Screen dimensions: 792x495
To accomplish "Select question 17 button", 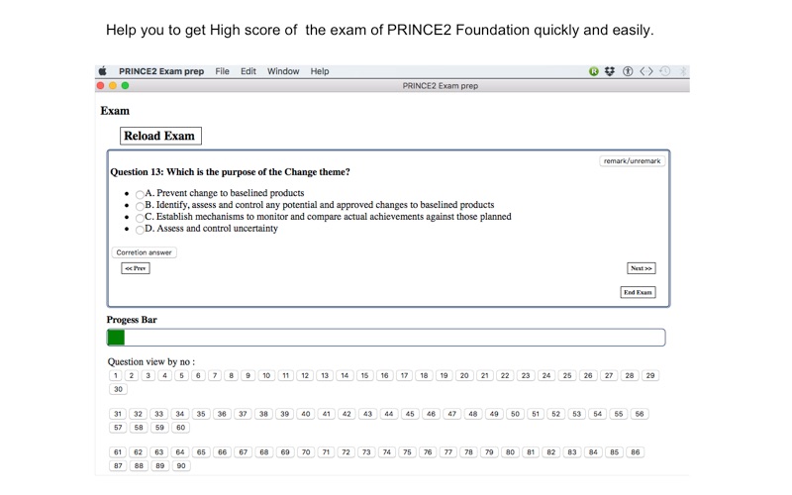I will coord(404,375).
